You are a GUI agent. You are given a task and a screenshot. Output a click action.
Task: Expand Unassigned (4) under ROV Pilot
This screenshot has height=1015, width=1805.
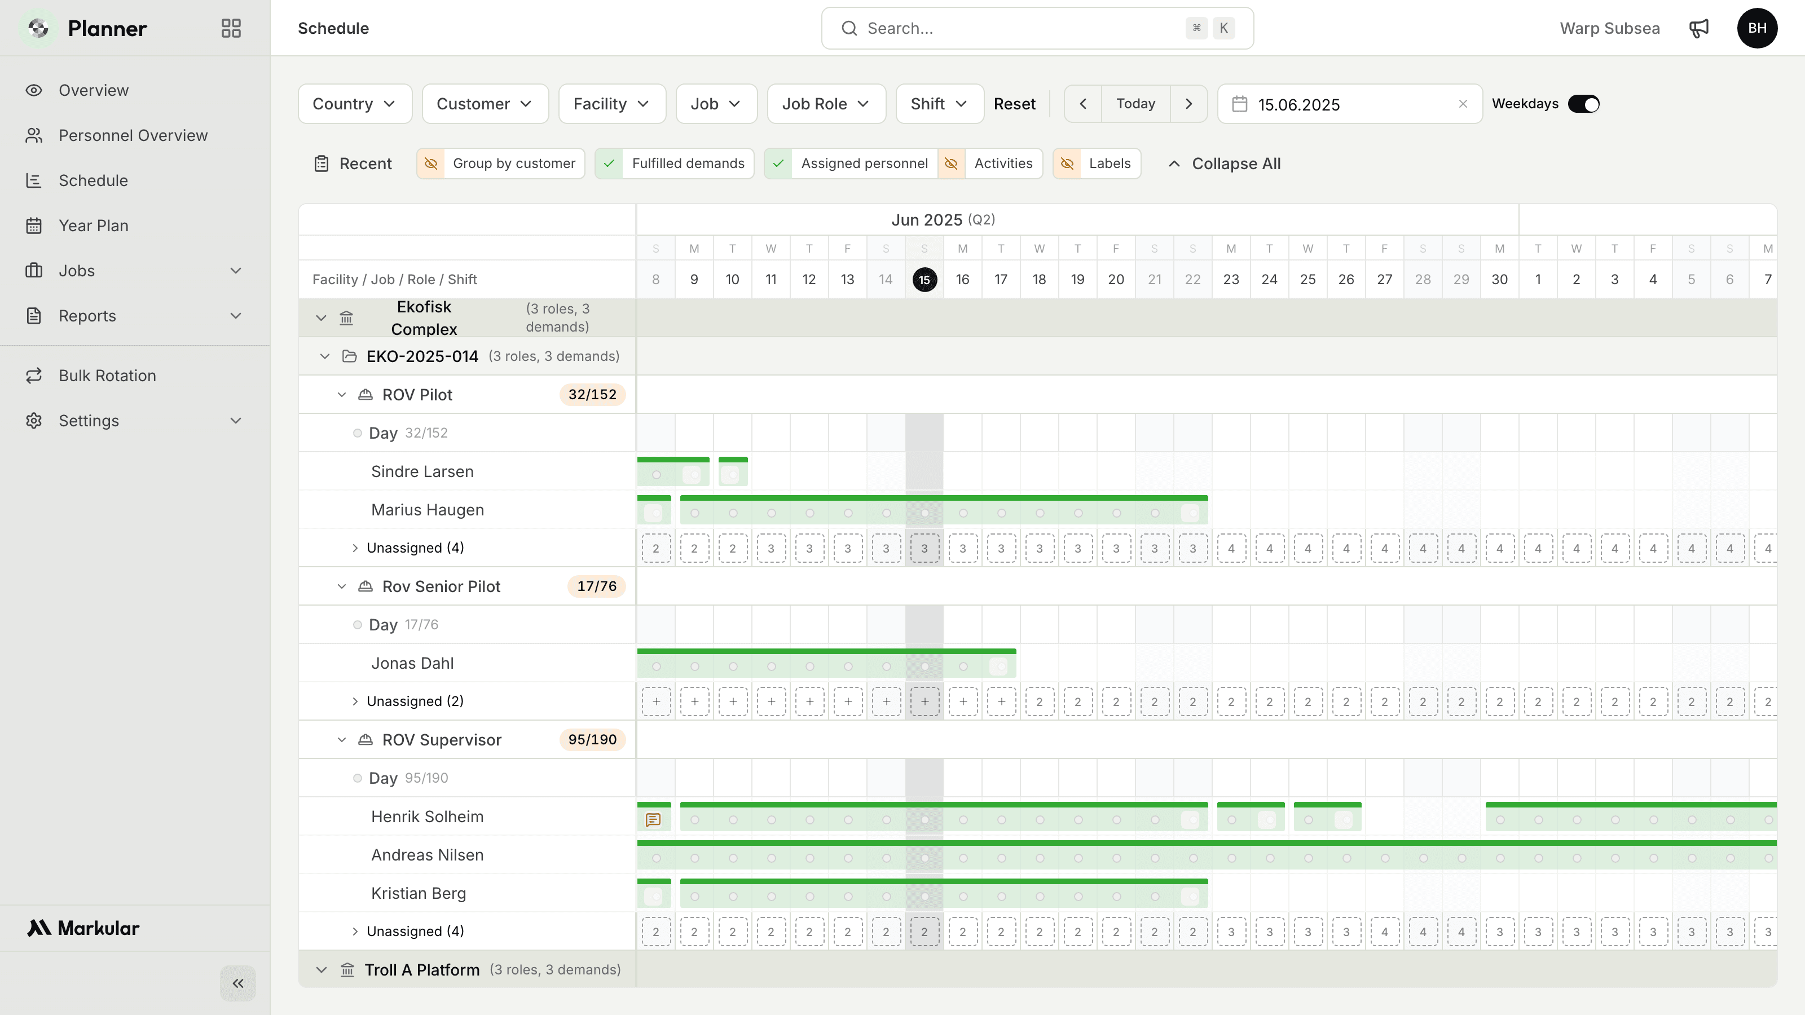(355, 548)
